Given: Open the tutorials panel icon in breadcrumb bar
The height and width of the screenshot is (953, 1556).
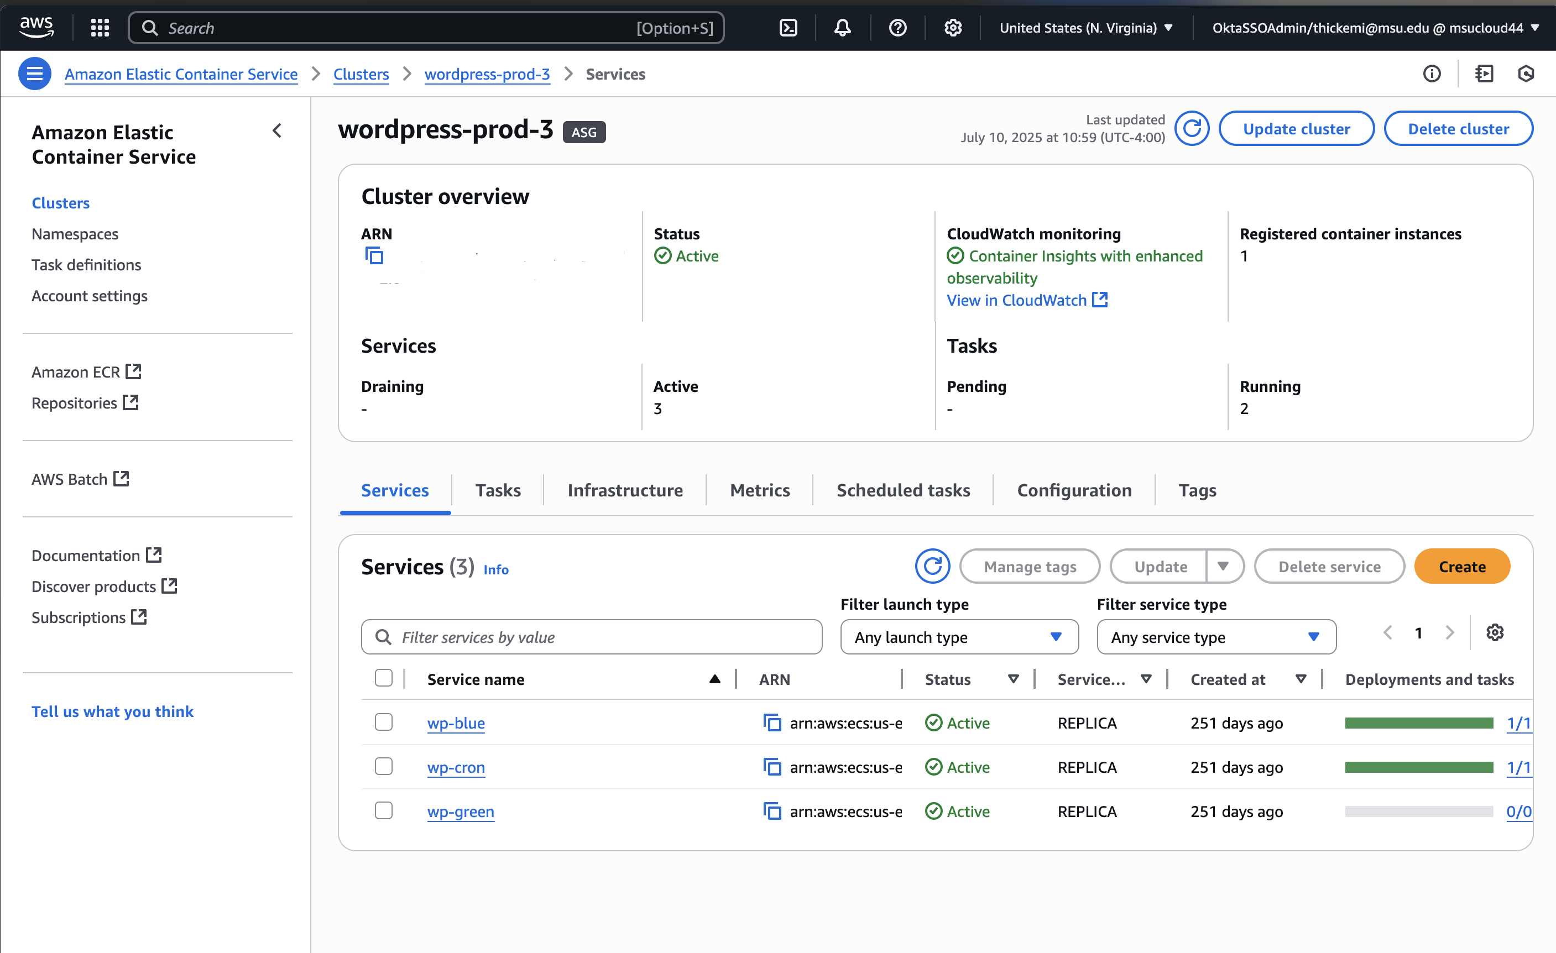Looking at the screenshot, I should (x=1484, y=74).
